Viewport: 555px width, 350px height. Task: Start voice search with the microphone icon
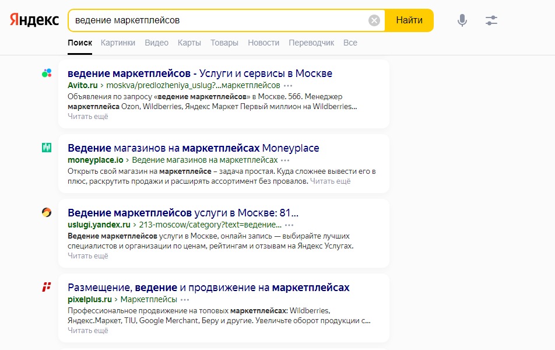point(462,20)
